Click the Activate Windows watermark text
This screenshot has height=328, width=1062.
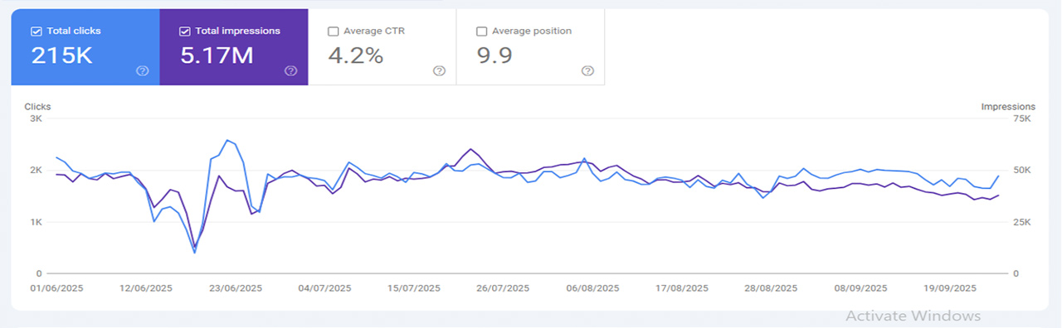913,316
